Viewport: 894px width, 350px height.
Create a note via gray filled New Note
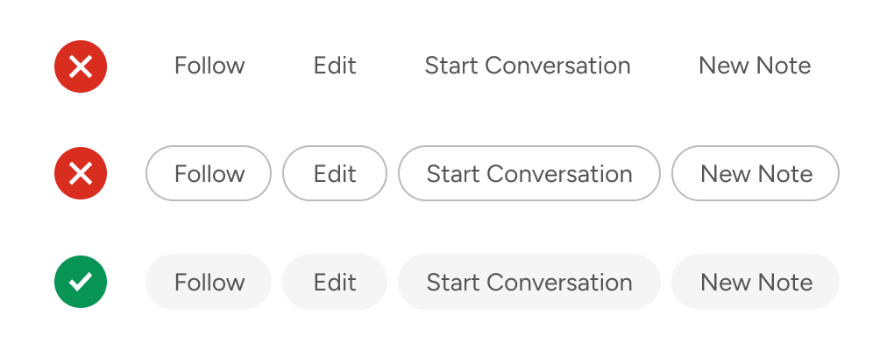click(756, 282)
